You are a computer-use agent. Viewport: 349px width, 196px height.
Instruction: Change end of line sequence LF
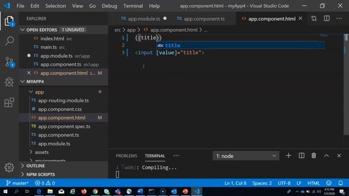coord(299,183)
